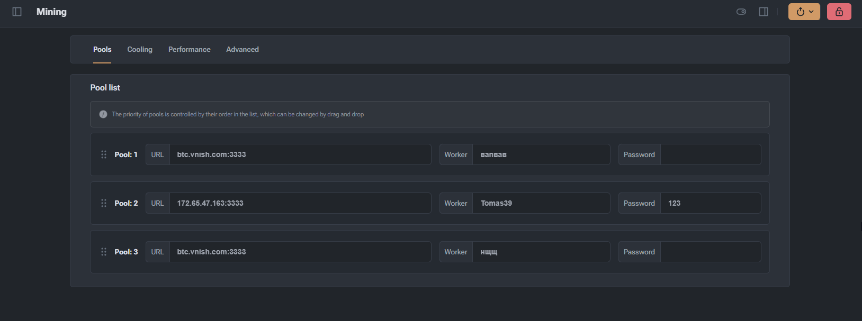Click the toggle switch icon in header
The width and height of the screenshot is (862, 321).
[x=741, y=12]
